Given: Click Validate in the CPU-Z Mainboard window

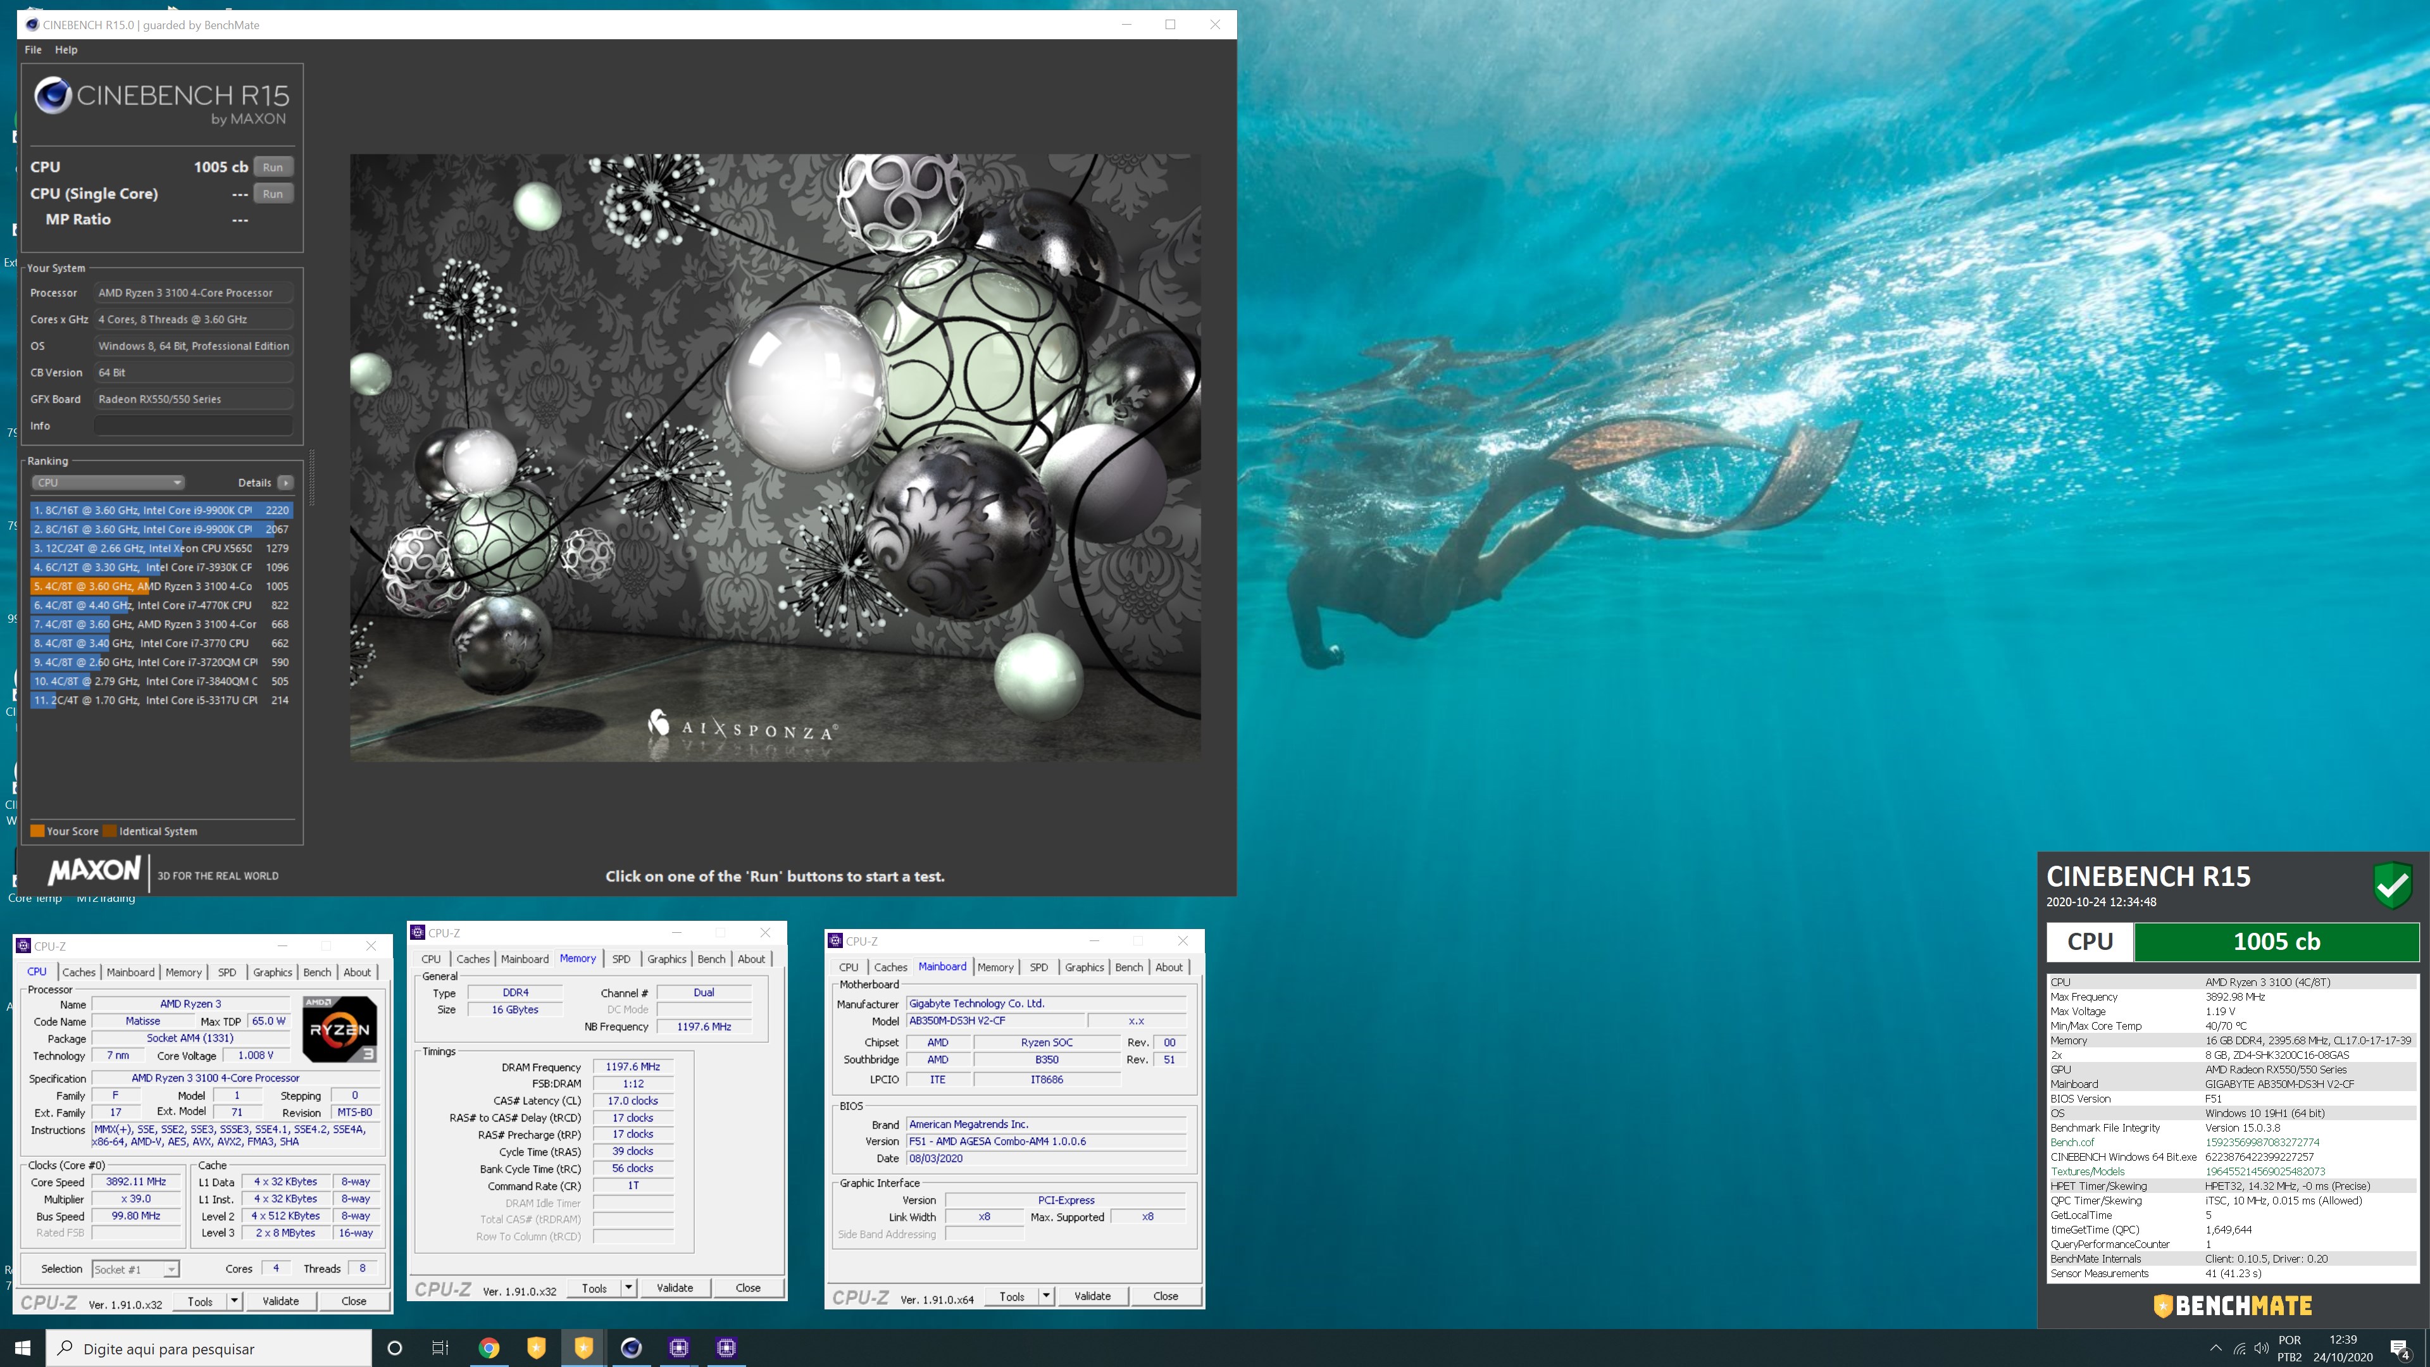Looking at the screenshot, I should [1092, 1296].
